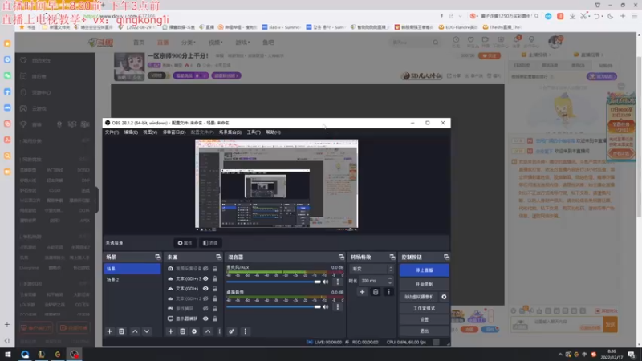642x361 pixels.
Task: Open the 文件(F) menu
Action: 112,132
